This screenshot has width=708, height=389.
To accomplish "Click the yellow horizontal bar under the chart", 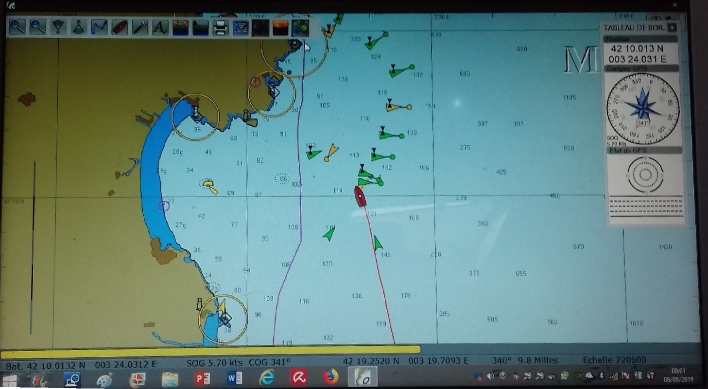I will tap(210, 349).
